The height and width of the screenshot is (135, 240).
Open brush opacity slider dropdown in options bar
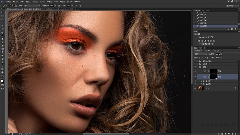(55, 6)
